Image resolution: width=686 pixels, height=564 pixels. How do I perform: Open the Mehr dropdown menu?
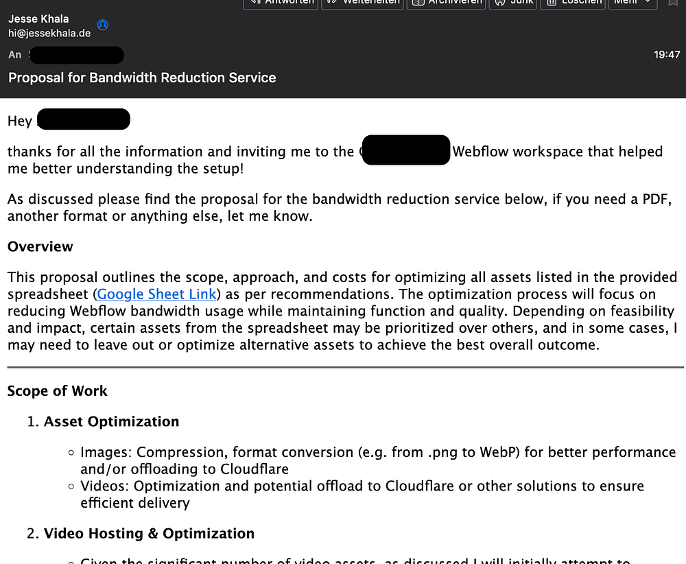[632, 3]
